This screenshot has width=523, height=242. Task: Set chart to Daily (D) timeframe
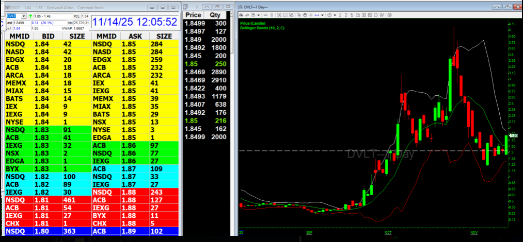375,15
